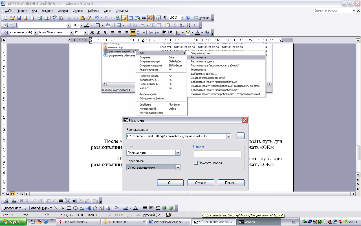Open the line weight 0,5 dropdown
Screen dimensions: 361x226
click(81, 25)
